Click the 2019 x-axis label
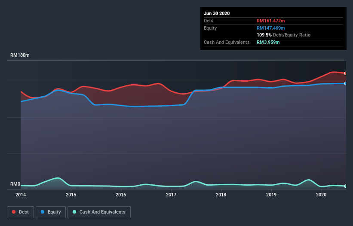Image resolution: width=353 pixels, height=226 pixels. (x=271, y=195)
